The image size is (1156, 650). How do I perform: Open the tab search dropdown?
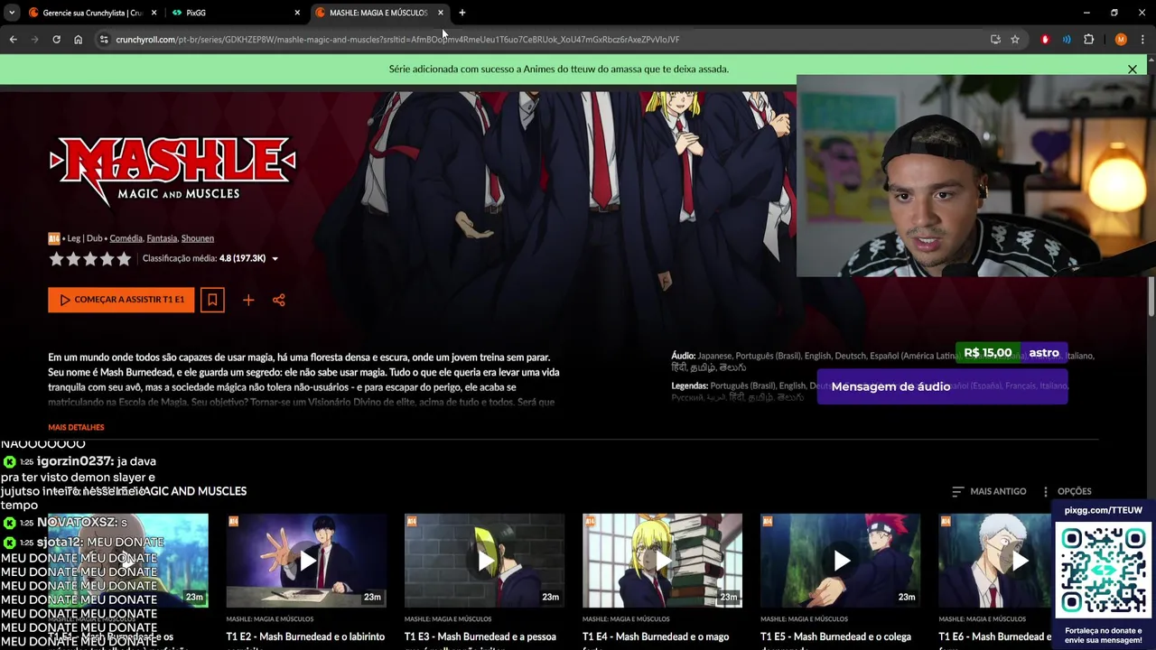click(12, 13)
